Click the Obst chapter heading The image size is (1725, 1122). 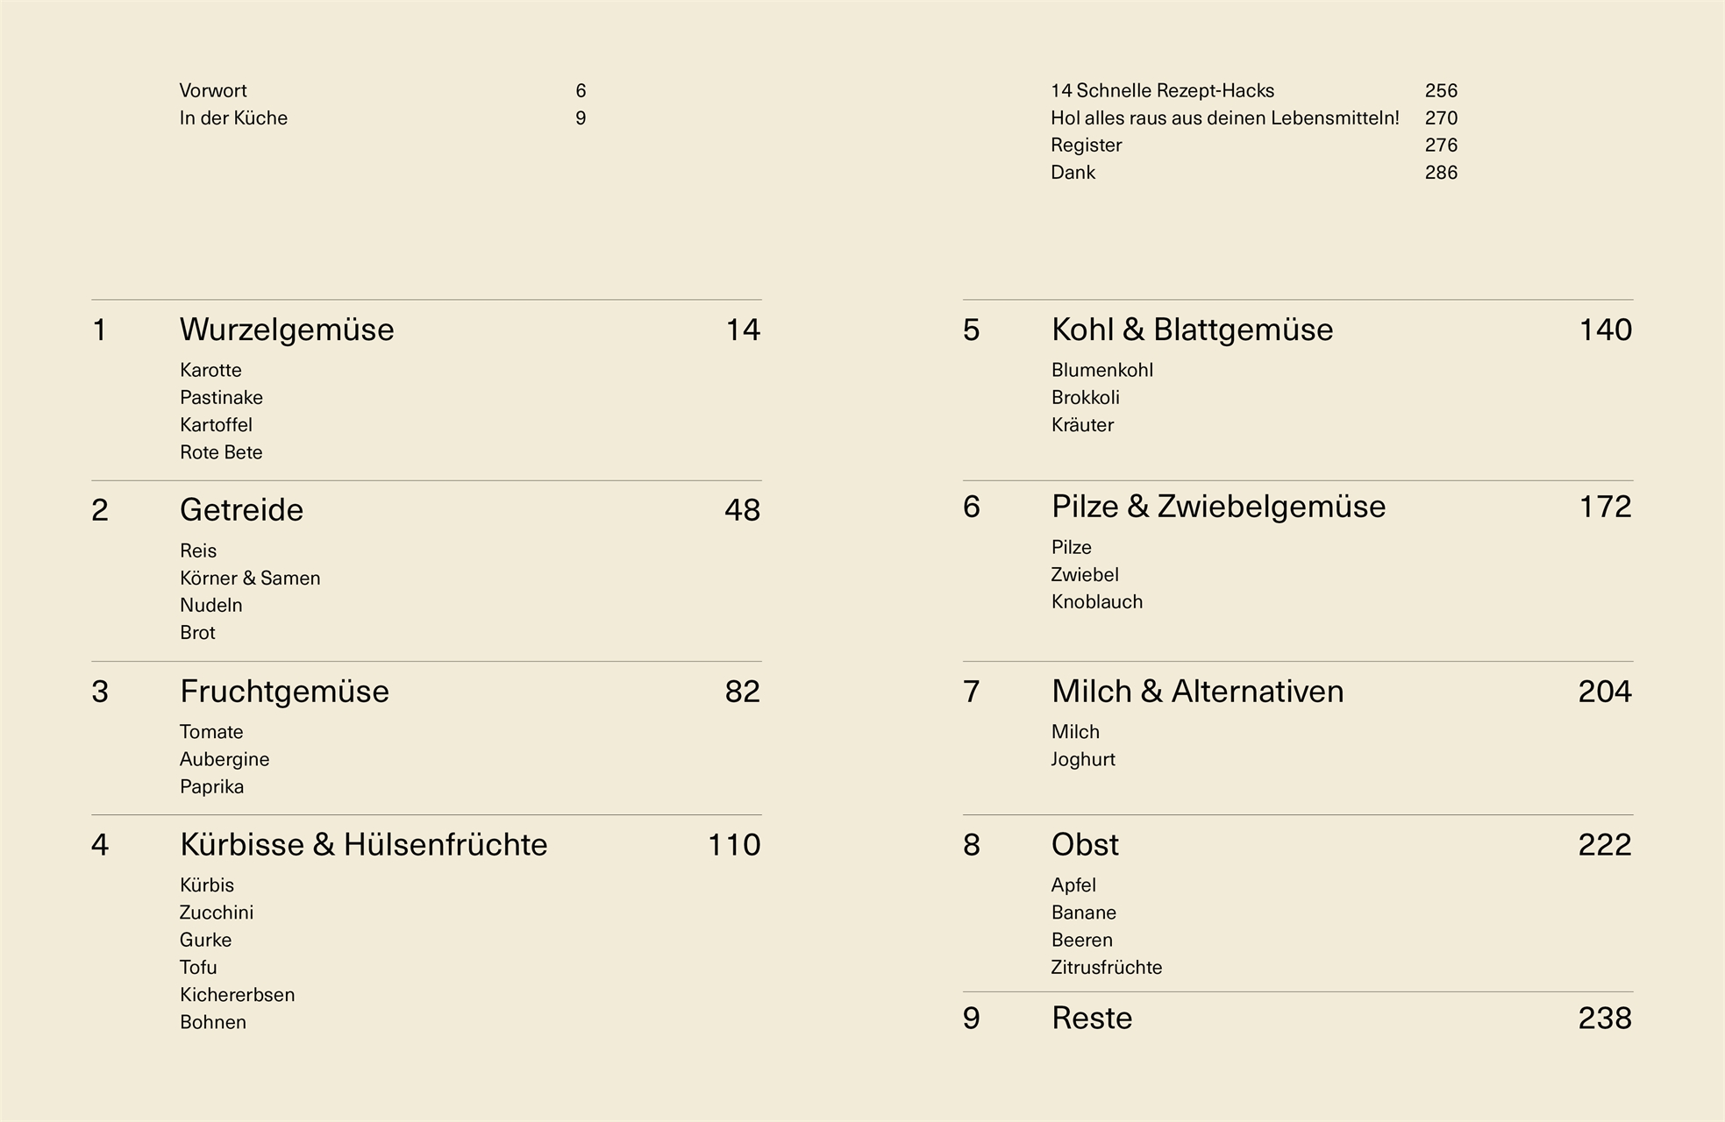coord(1085,845)
